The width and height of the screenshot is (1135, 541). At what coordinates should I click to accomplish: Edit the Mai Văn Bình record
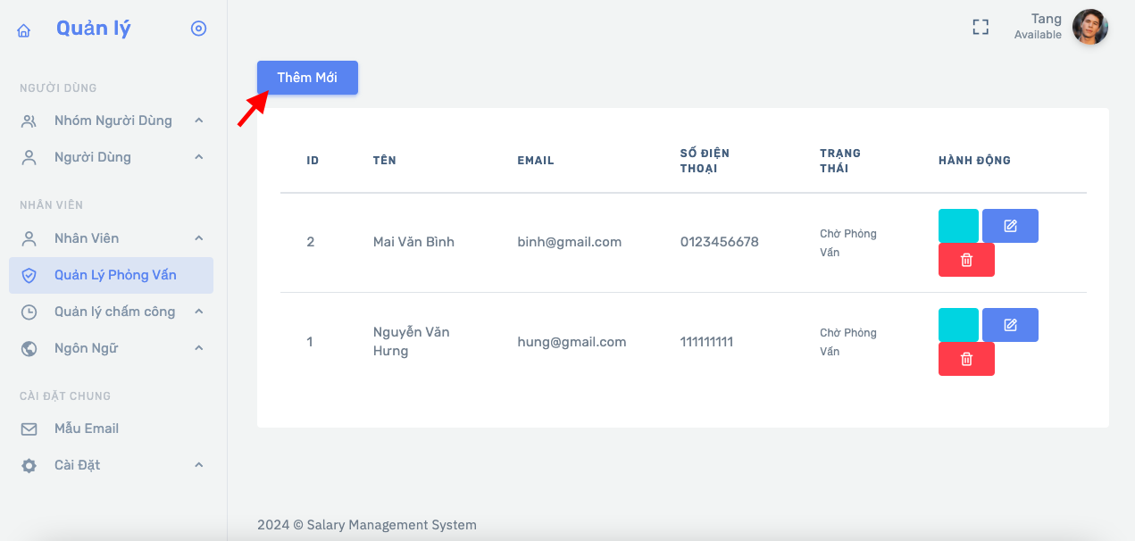1010,226
